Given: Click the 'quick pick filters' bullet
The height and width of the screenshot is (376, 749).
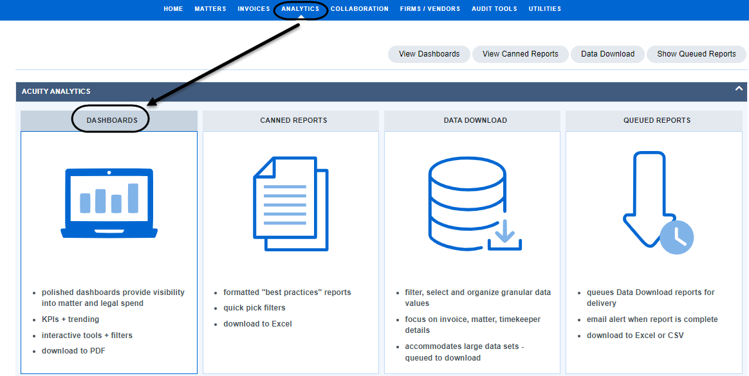Looking at the screenshot, I should [x=254, y=308].
